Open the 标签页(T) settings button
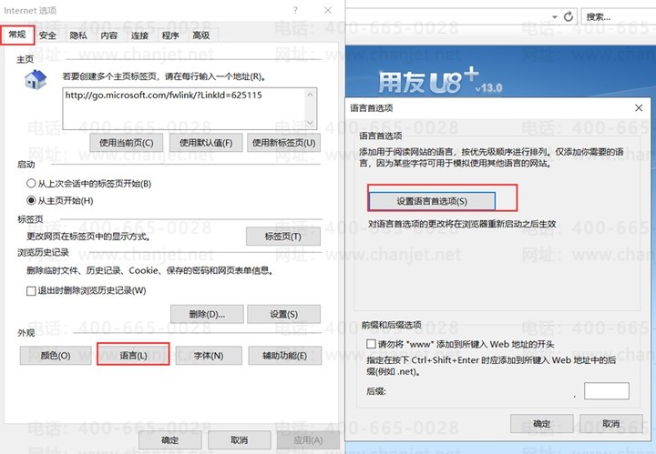The width and height of the screenshot is (656, 454). [283, 237]
